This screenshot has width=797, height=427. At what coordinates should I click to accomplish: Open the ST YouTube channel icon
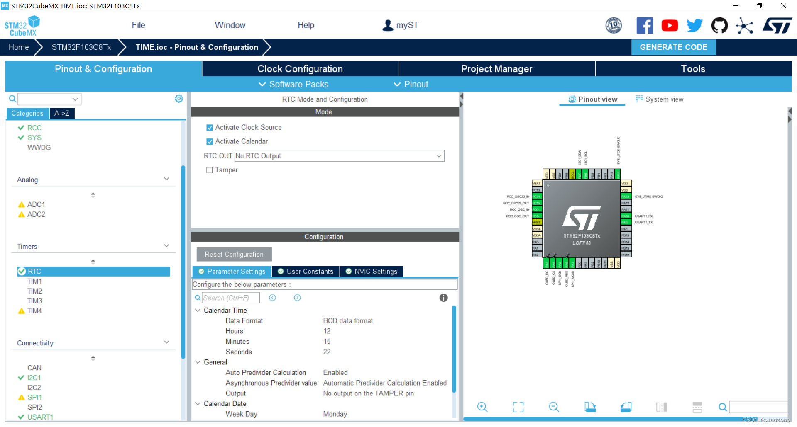tap(670, 26)
